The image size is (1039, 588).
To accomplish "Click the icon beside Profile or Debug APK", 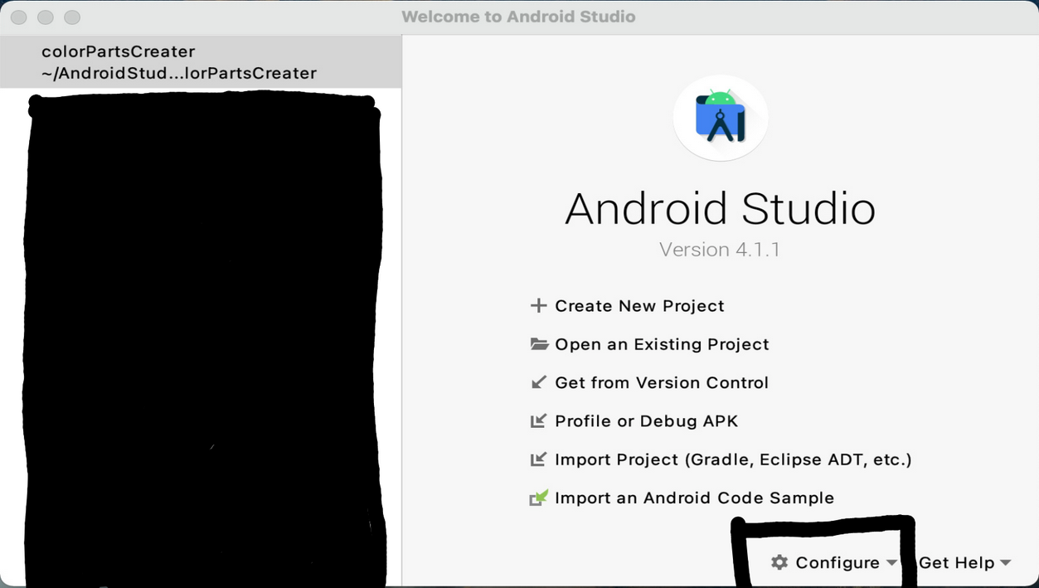I will [539, 420].
